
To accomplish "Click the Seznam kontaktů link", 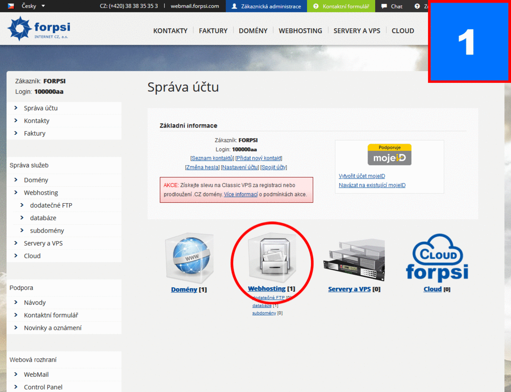I will pyautogui.click(x=212, y=158).
